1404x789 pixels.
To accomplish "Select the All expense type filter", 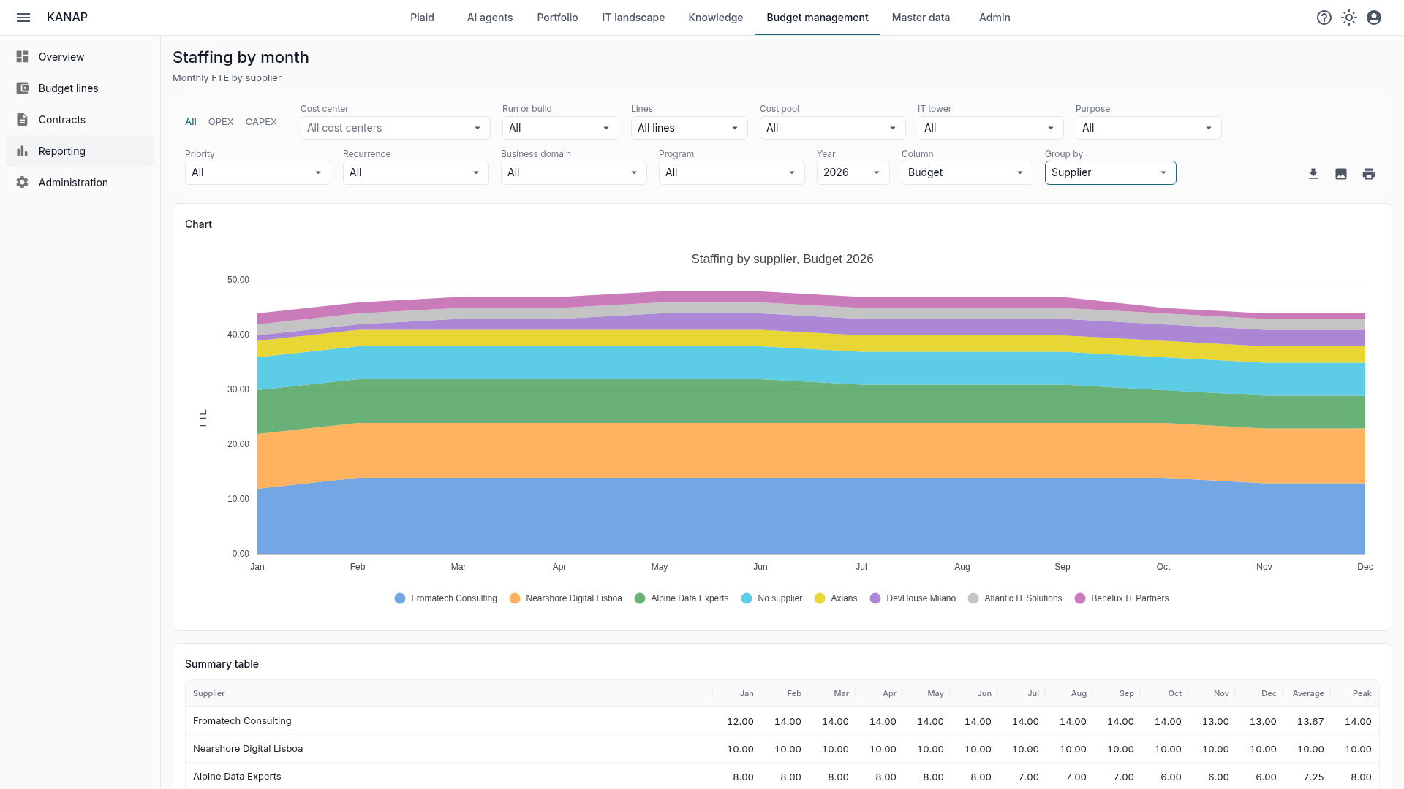I will click(191, 122).
